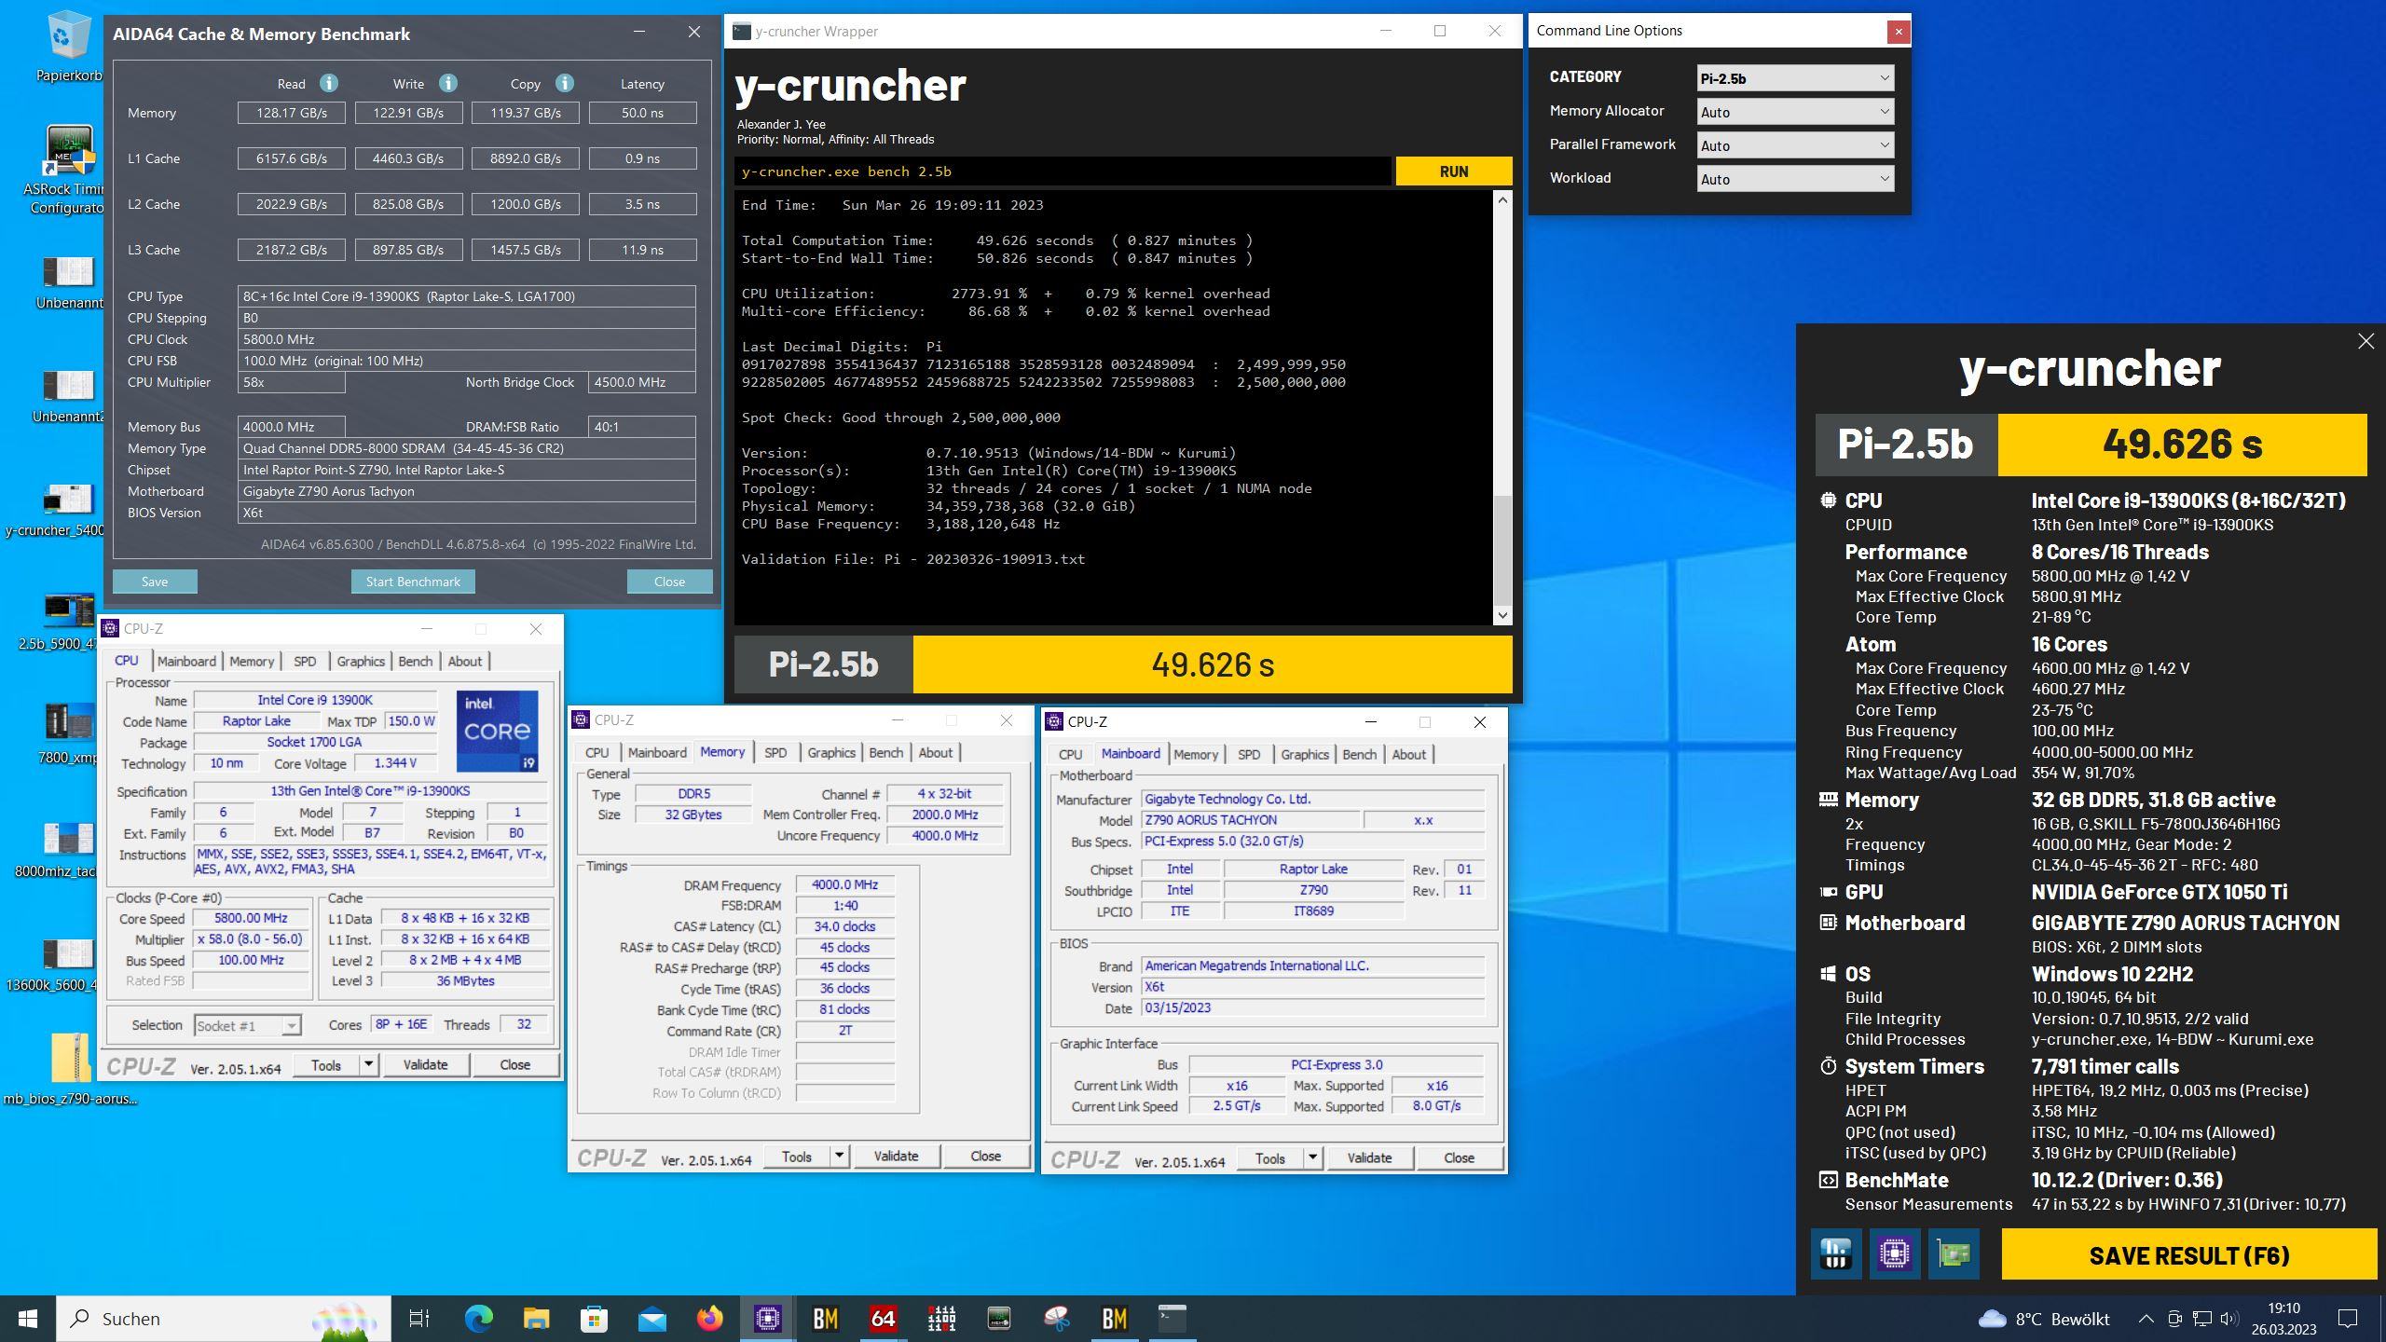Screen dimensions: 2386x1342
Task: Click SAVE RESULT (F6) button
Action: tap(2189, 1254)
